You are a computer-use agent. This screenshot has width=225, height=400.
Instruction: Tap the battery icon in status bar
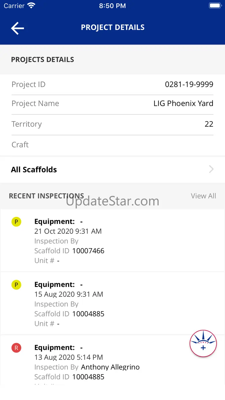(x=215, y=6)
